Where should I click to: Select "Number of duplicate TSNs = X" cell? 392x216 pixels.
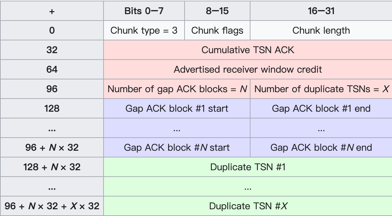[321, 89]
